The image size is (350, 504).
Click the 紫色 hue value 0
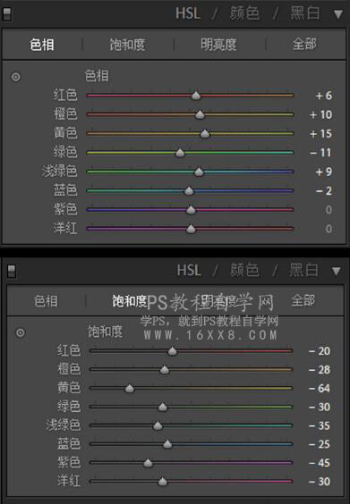[329, 210]
